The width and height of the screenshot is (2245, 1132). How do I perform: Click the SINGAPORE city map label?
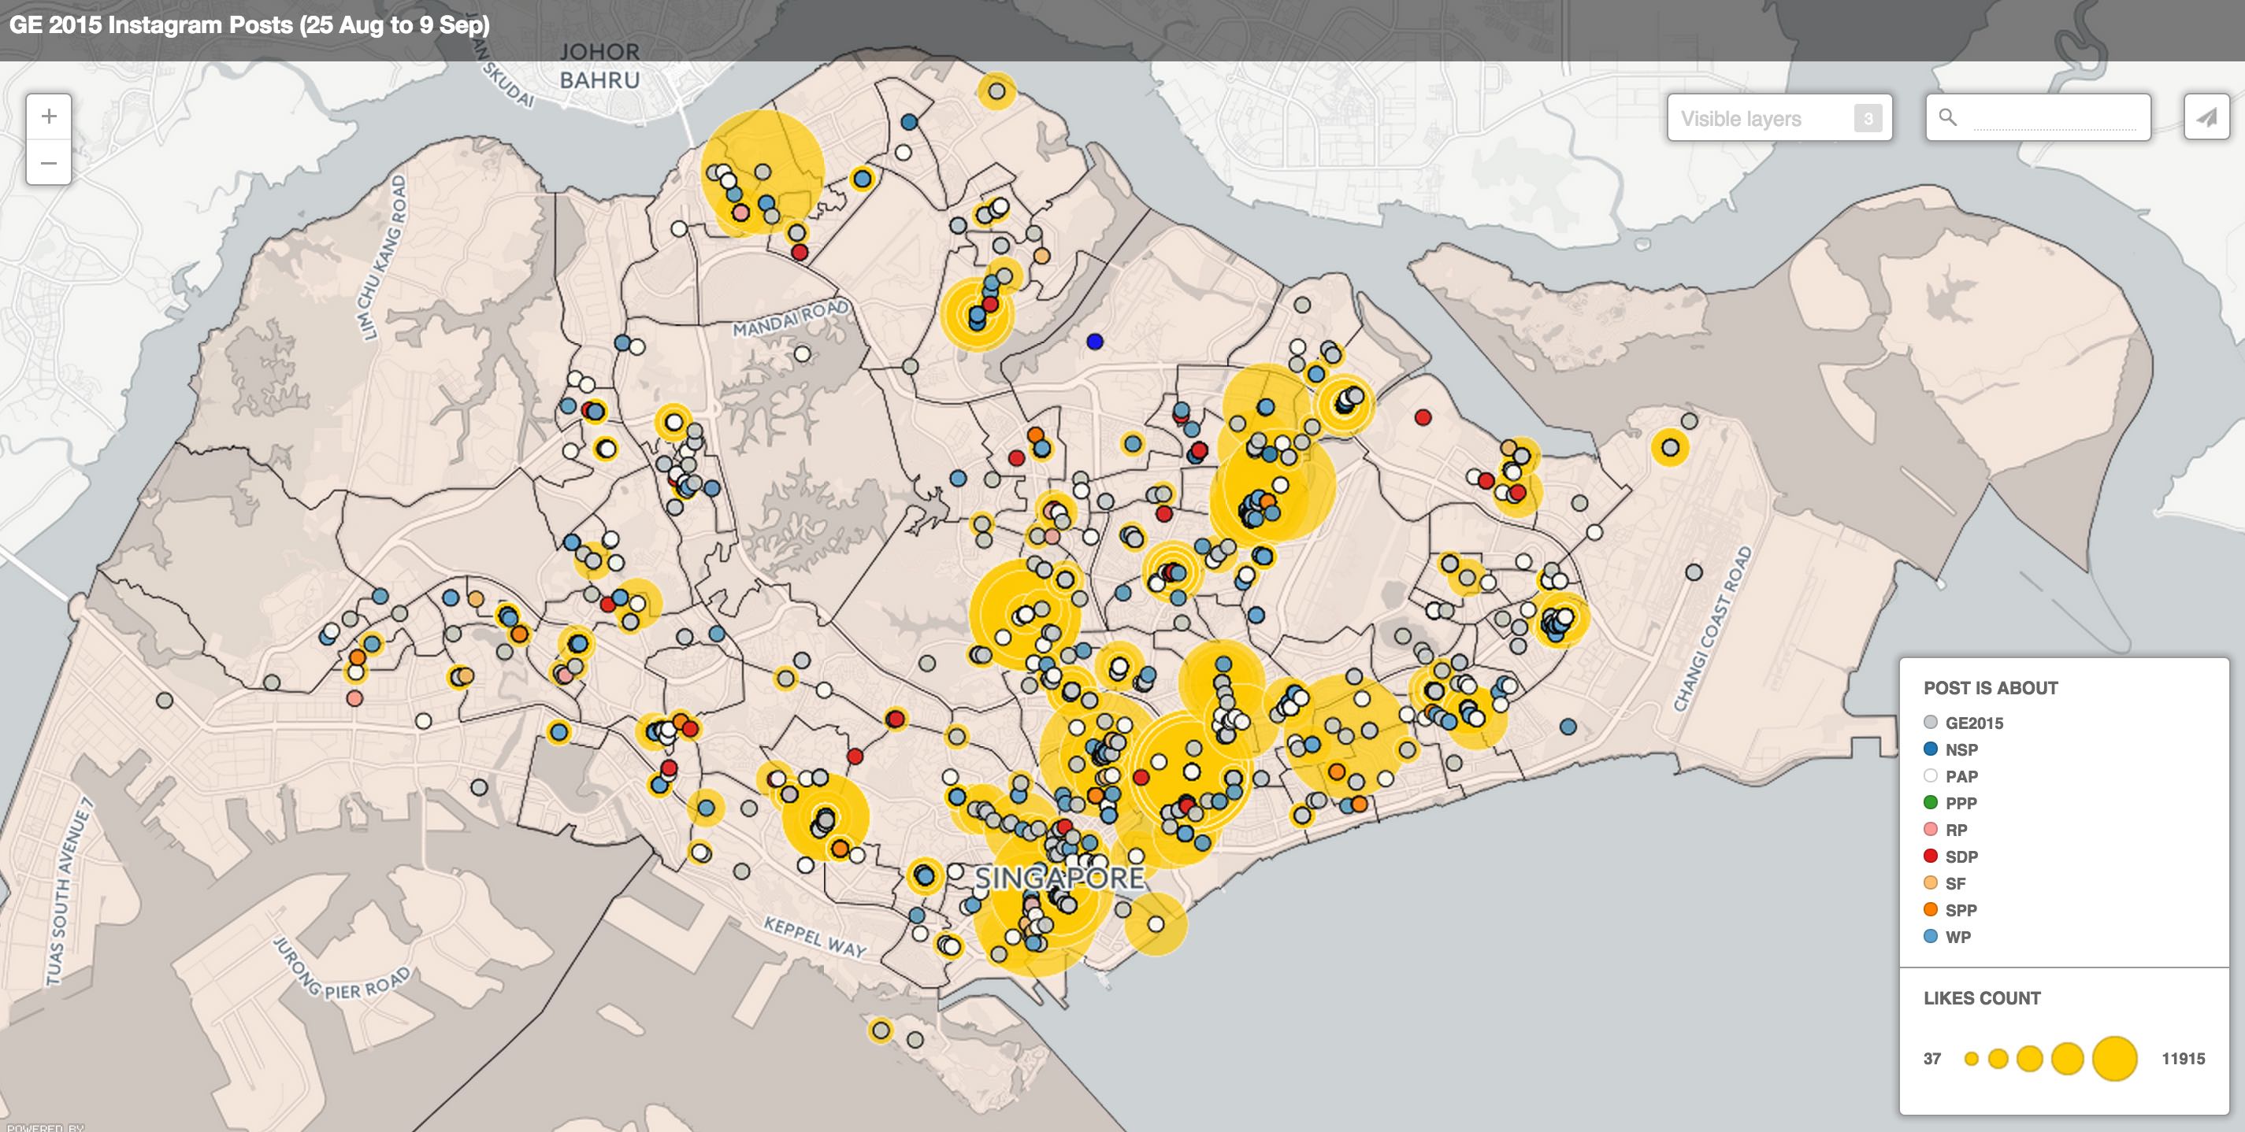(x=1059, y=879)
